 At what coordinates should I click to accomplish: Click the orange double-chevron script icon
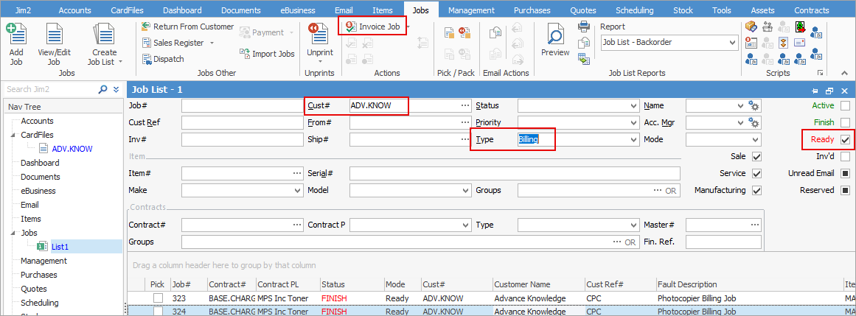pos(784,43)
